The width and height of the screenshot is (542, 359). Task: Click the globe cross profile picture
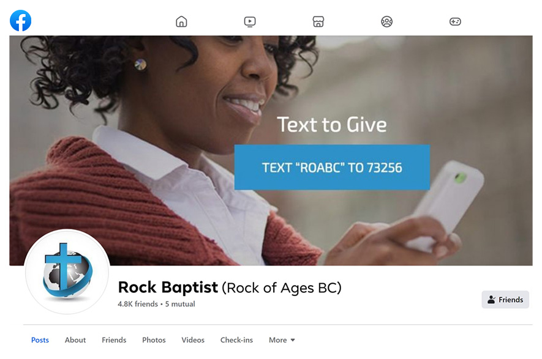67,272
